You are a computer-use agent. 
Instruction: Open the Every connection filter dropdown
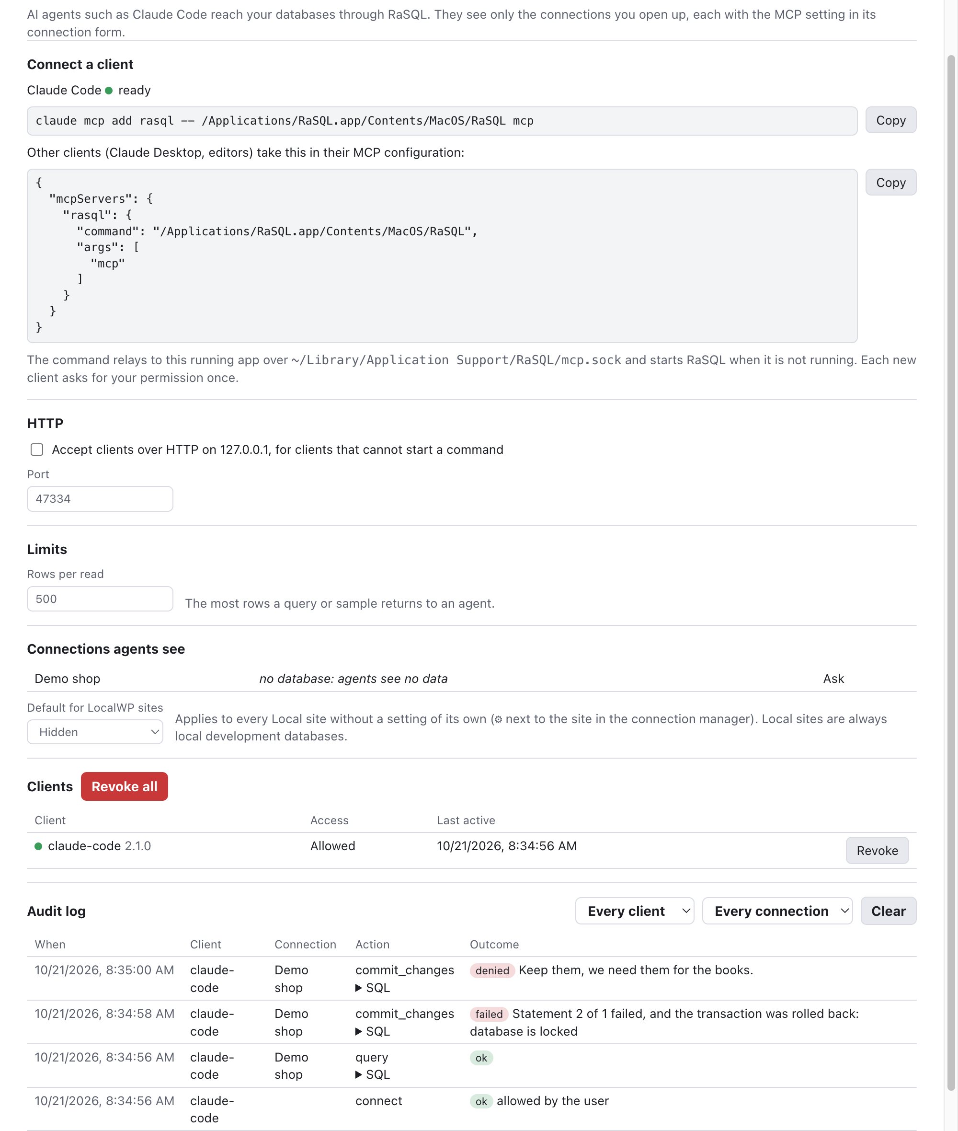click(777, 911)
